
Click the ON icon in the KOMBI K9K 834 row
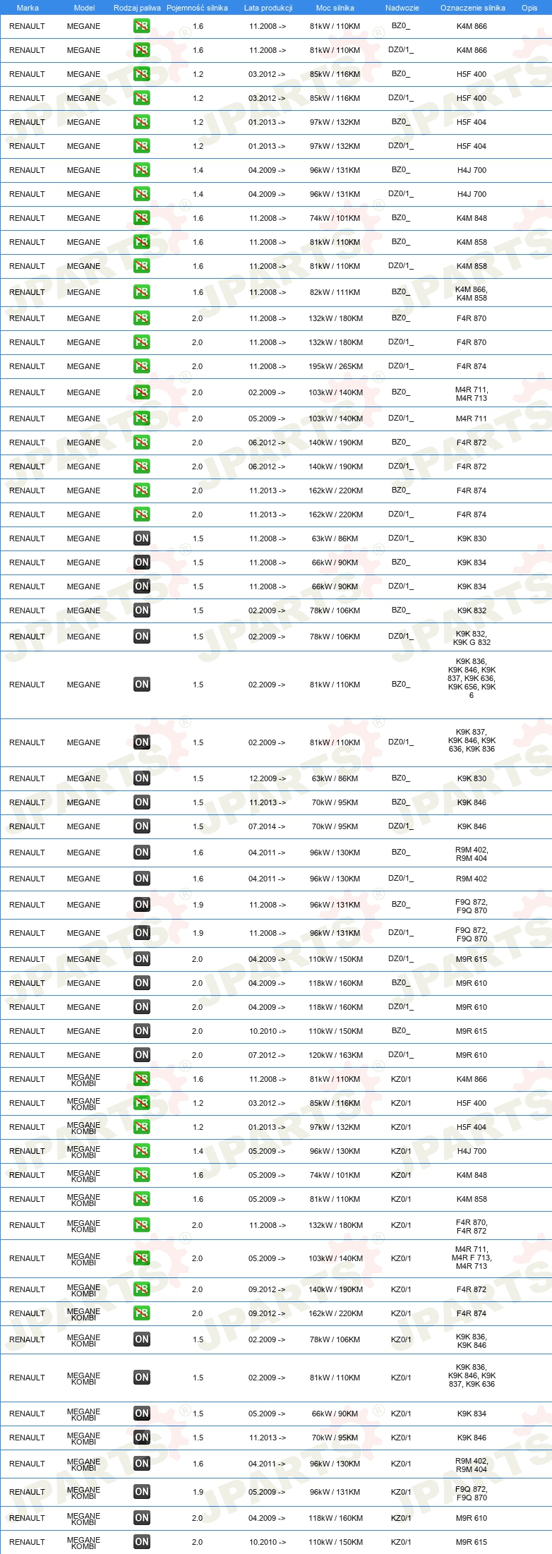point(141,1414)
